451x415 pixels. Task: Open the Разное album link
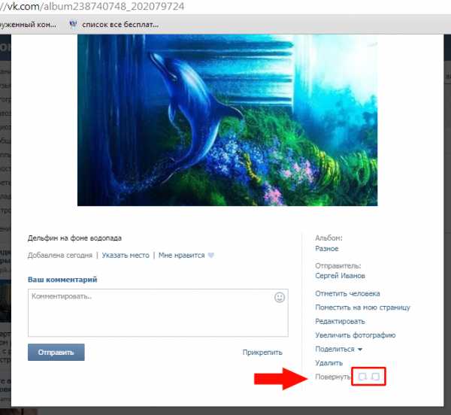pyautogui.click(x=327, y=249)
